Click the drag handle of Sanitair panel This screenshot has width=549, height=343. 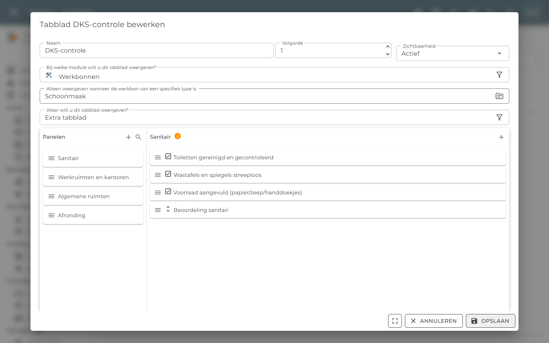click(x=51, y=158)
